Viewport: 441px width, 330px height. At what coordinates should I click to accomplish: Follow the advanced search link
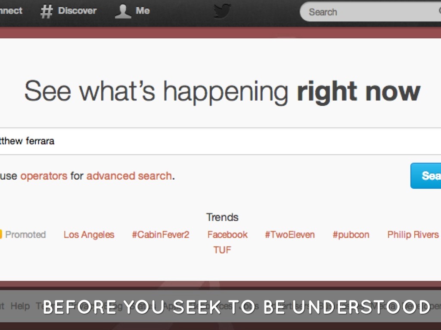pyautogui.click(x=129, y=176)
